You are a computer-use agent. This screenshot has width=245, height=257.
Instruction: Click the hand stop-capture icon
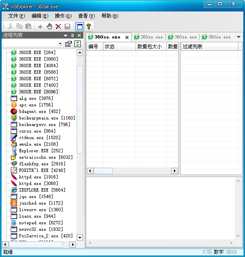49,26
